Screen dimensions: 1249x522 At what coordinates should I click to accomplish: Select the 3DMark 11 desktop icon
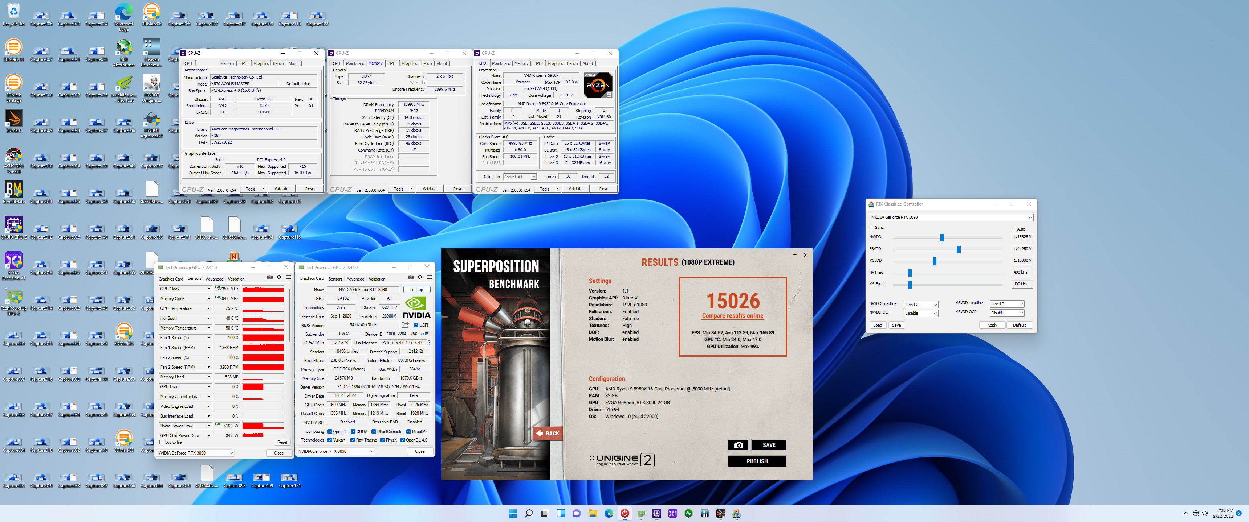click(x=13, y=50)
